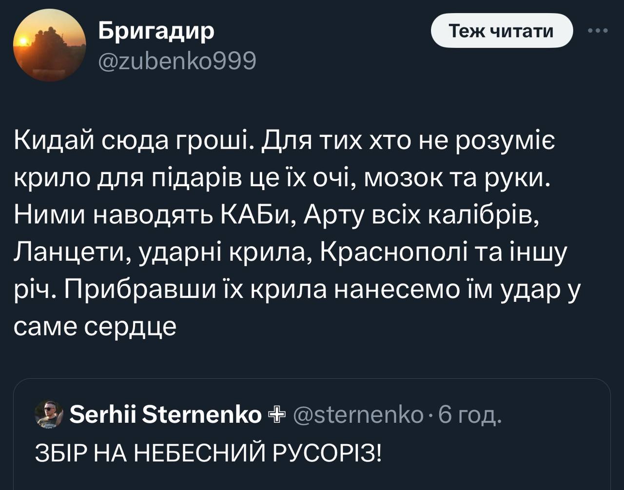Open the Бригадир display name link
The image size is (624, 490).
[x=156, y=31]
